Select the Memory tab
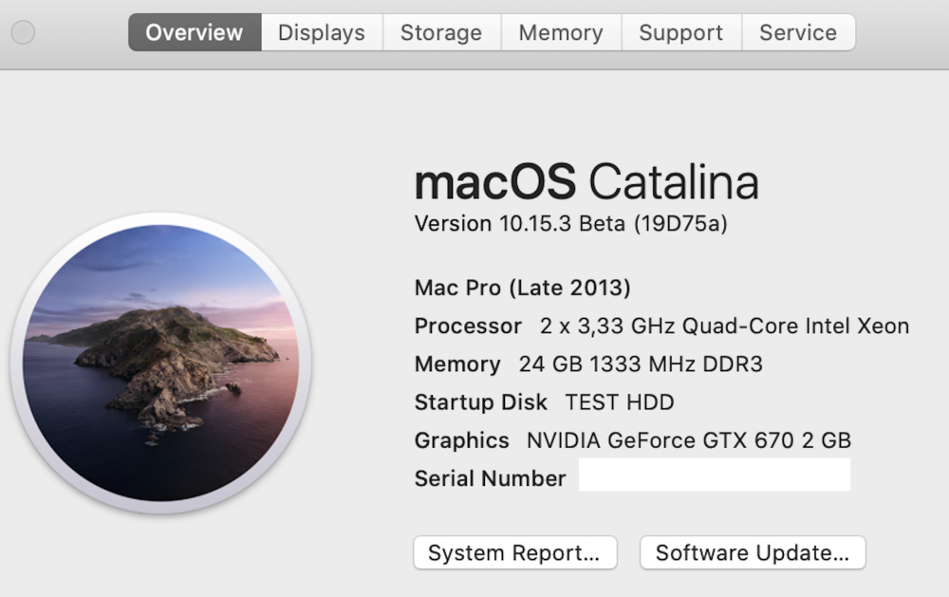Image resolution: width=949 pixels, height=597 pixels. pos(561,32)
